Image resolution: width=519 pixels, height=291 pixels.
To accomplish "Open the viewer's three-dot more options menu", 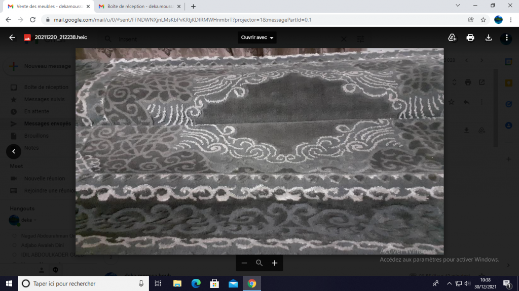I will tap(507, 37).
